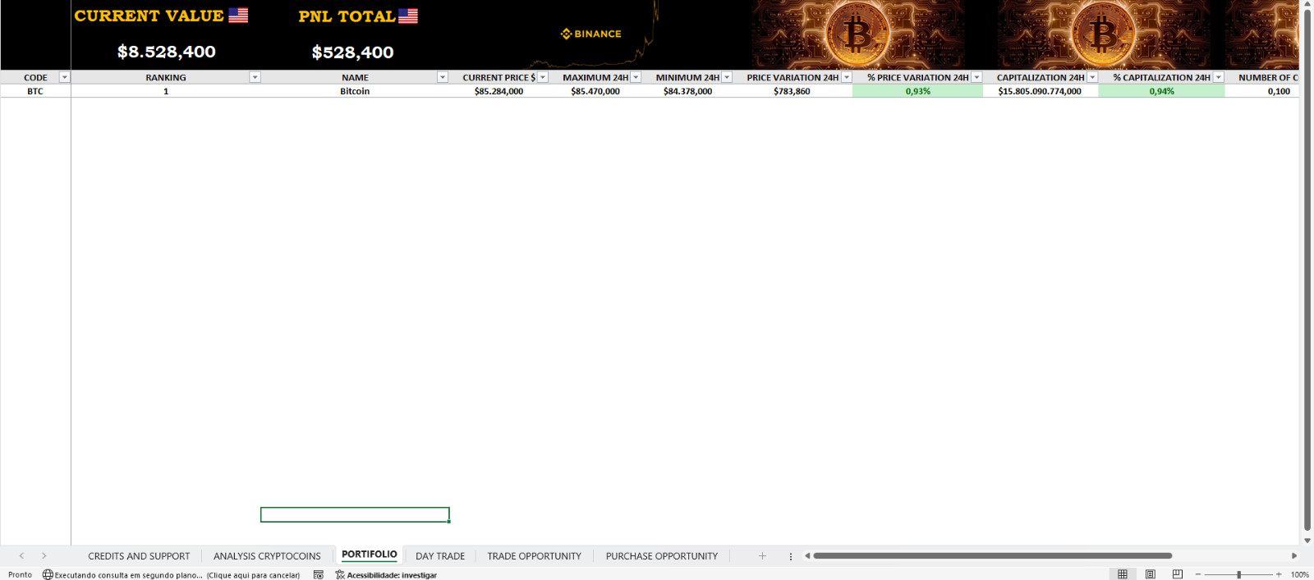Click the vertical scrollbar thumb

(1307, 271)
